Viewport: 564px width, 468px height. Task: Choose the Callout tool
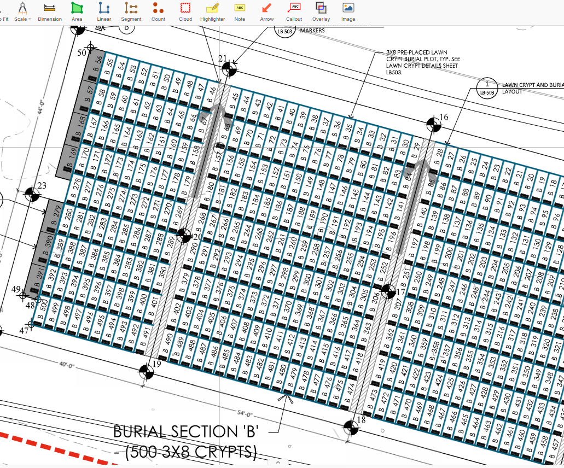coord(294,12)
